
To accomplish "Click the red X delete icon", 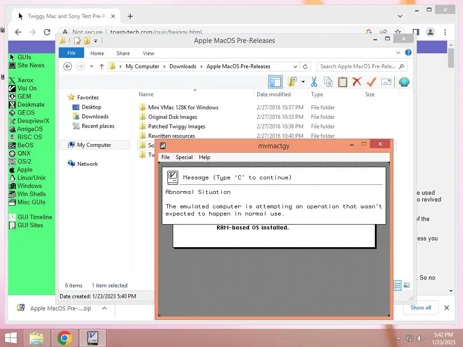I will 357,81.
